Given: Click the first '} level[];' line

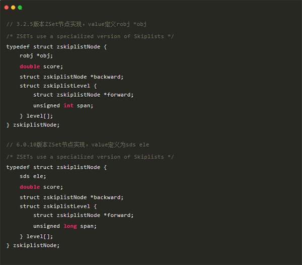Looking at the screenshot, I should click(36, 116).
